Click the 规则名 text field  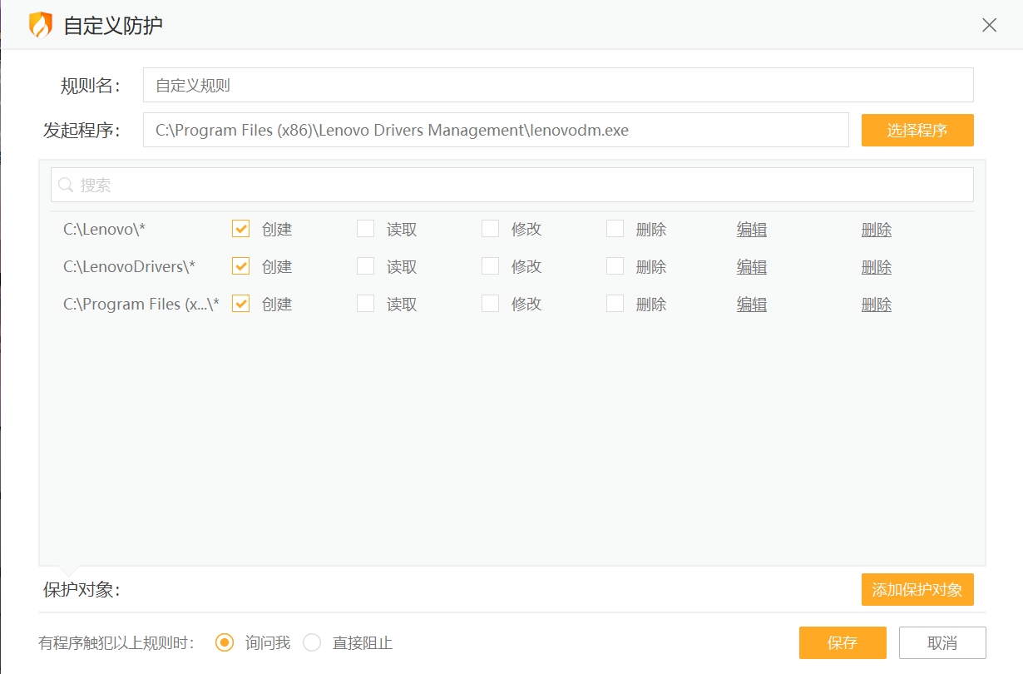[x=557, y=84]
